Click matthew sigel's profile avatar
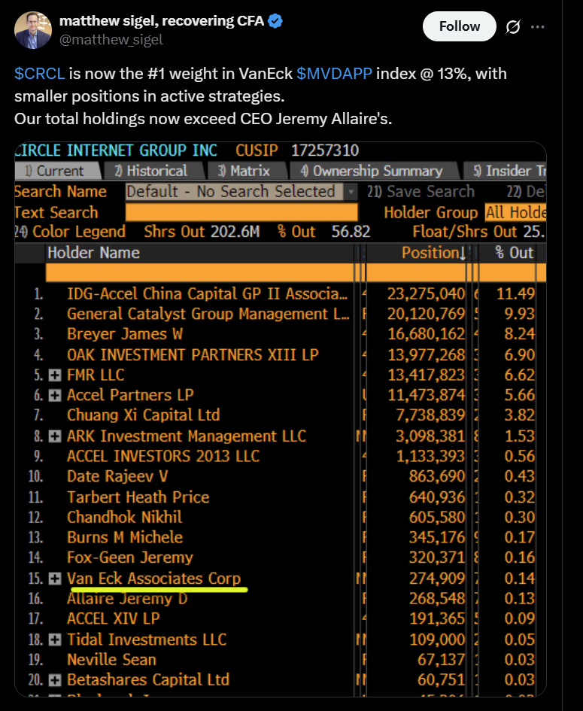This screenshot has height=711, width=583. tap(32, 30)
